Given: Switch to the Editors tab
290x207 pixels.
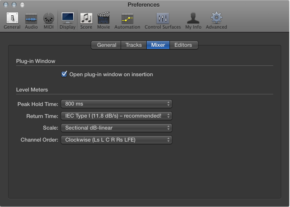Looking at the screenshot, I should tap(183, 45).
